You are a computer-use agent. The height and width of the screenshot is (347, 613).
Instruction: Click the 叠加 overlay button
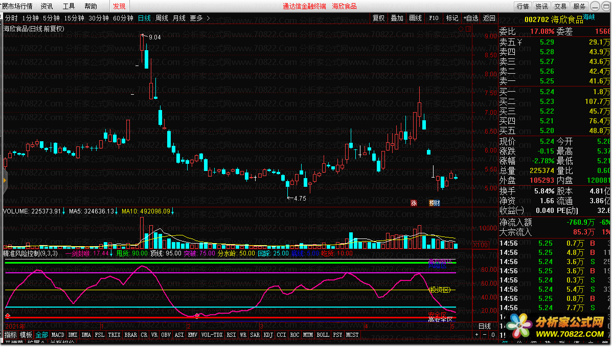click(397, 18)
